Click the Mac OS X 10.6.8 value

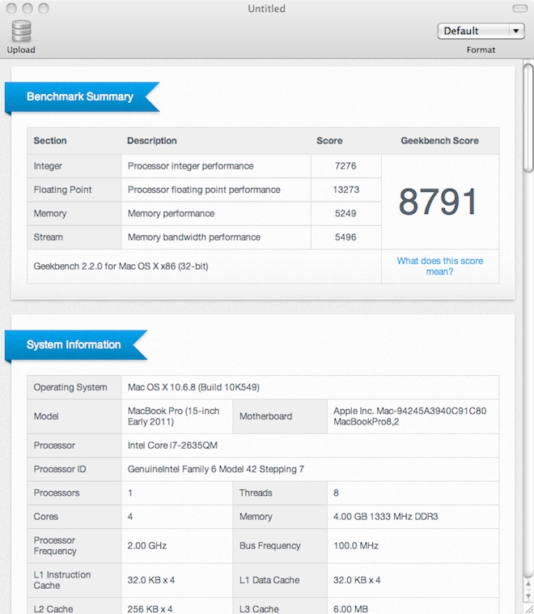coord(193,387)
